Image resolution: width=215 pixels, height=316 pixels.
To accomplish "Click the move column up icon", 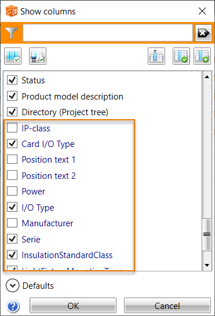I will click(156, 56).
